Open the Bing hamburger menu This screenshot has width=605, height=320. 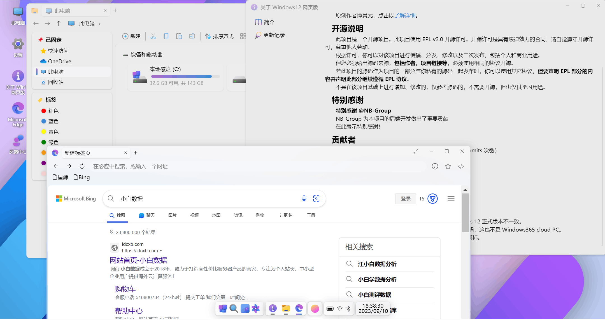[x=451, y=199]
